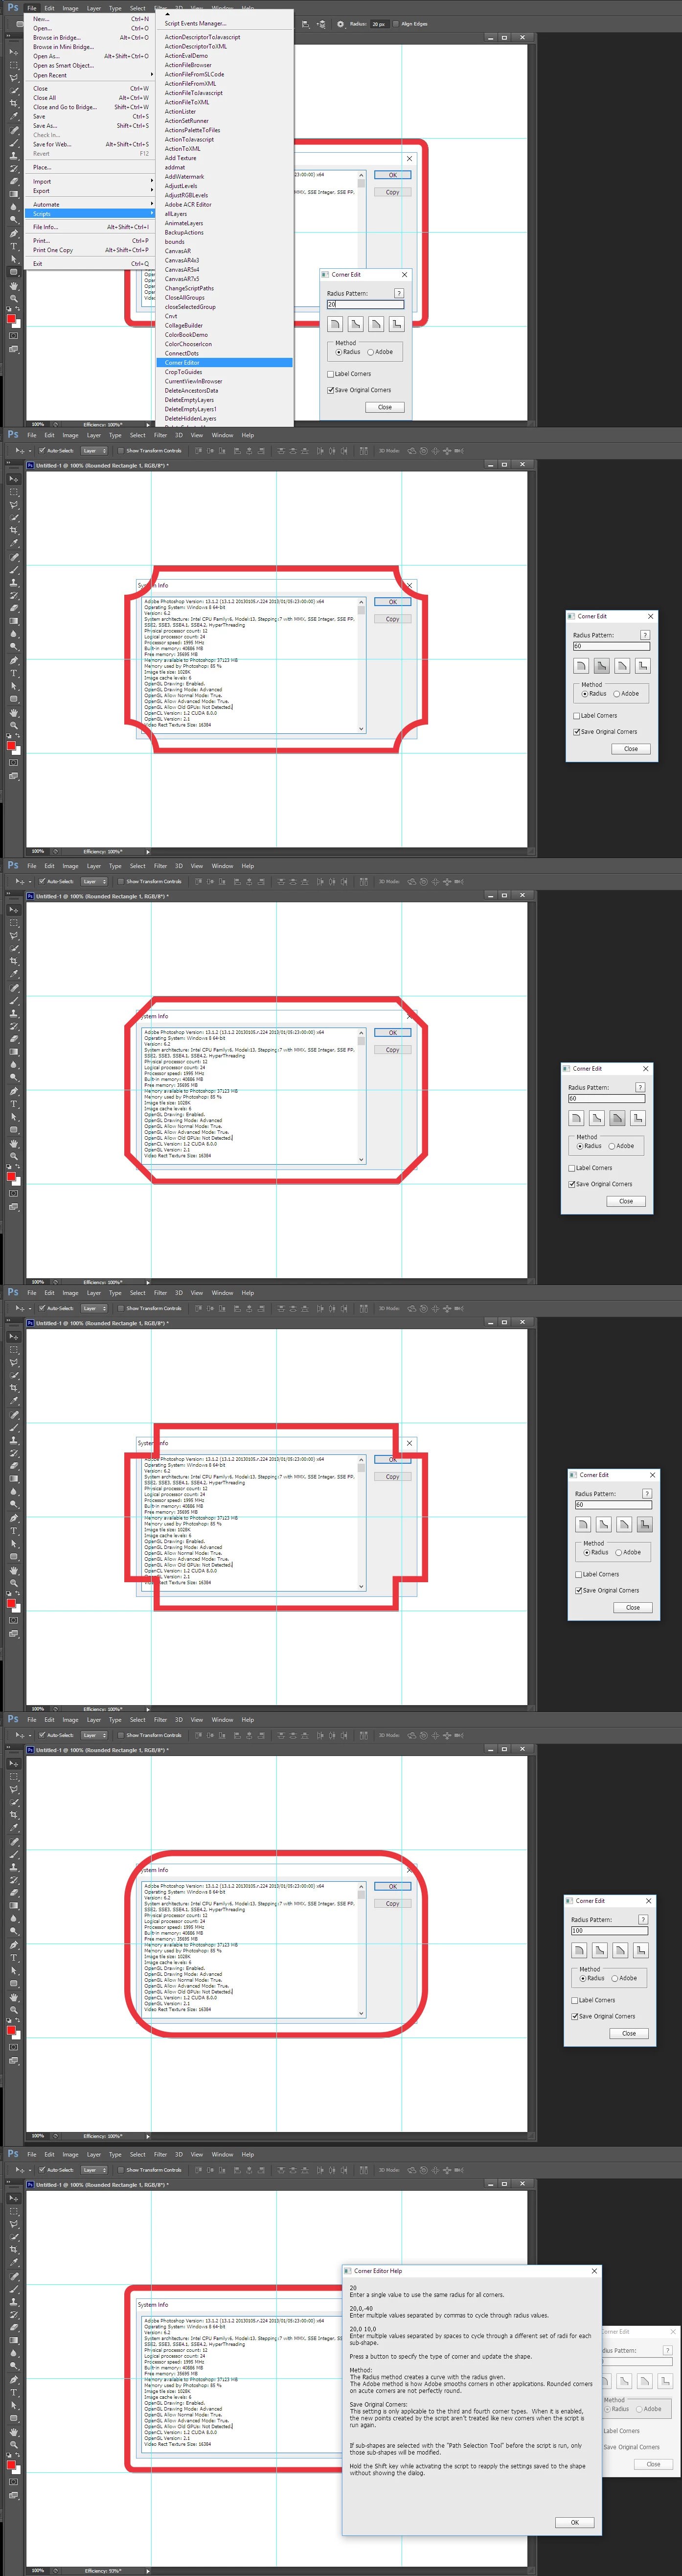Select Type tool in window showing Corner Editor Help
The height and width of the screenshot is (2576, 682).
click(x=14, y=2393)
